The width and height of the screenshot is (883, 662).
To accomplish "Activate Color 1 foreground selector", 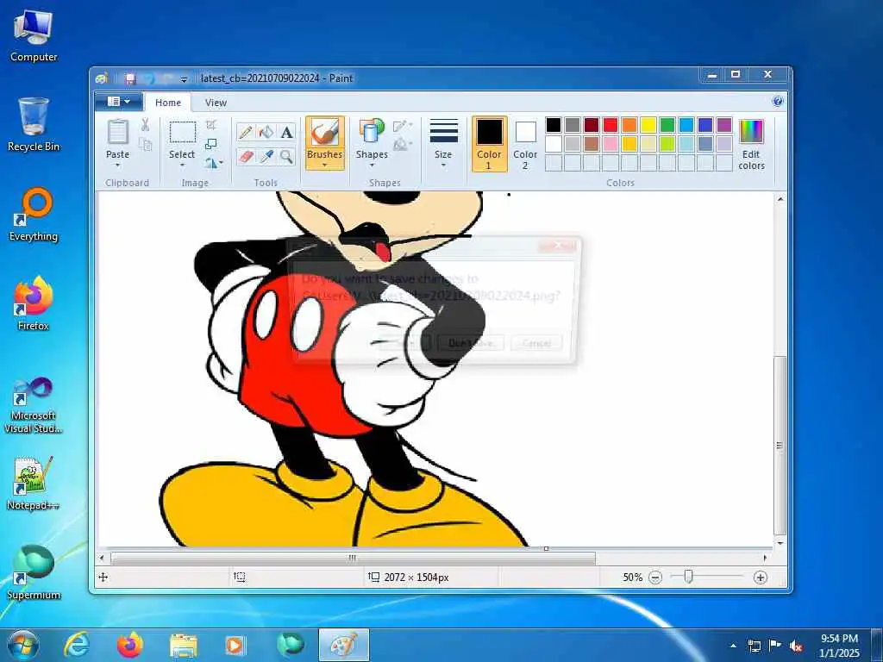I will [489, 144].
